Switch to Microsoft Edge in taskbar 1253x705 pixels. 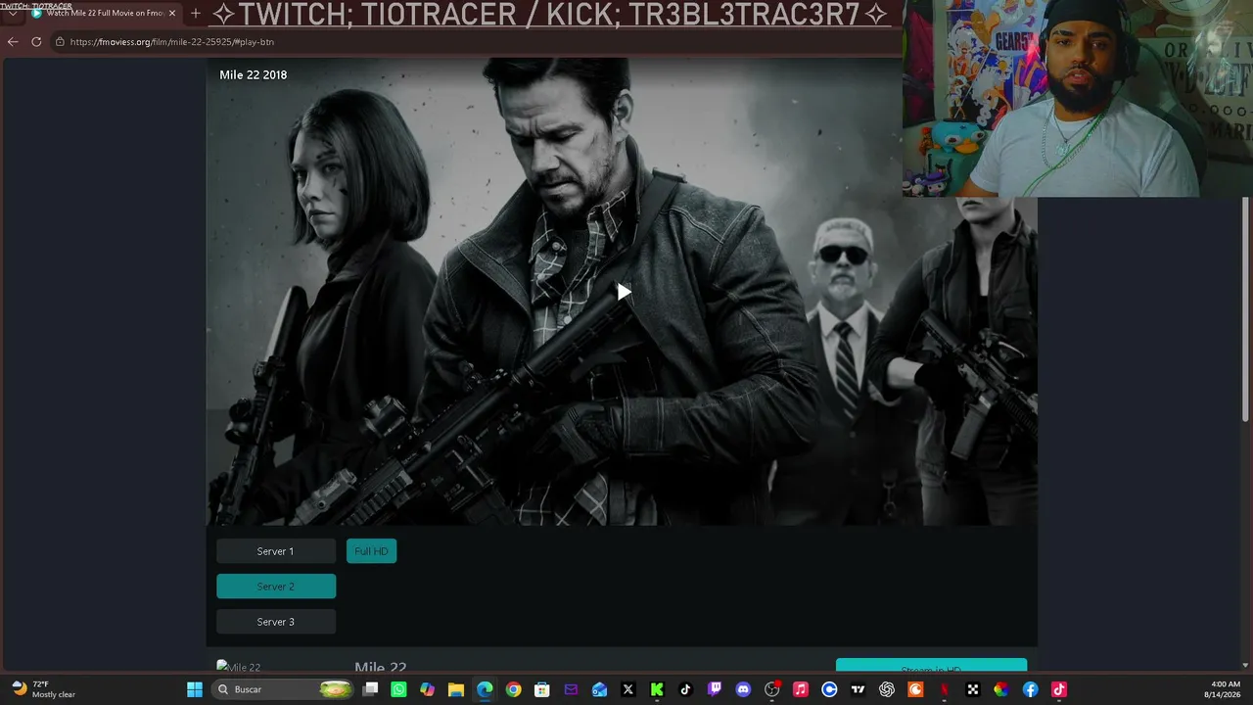pyautogui.click(x=485, y=689)
